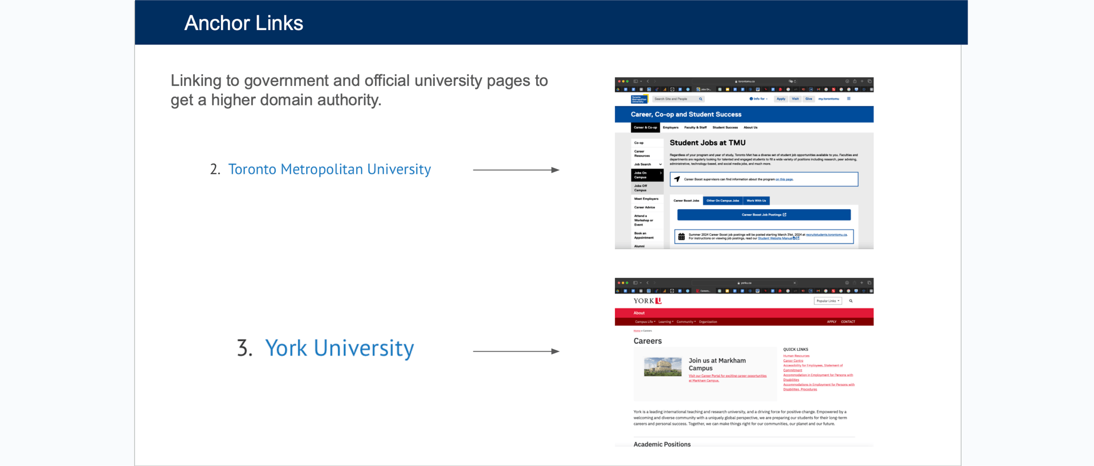Click the search icon on York page
This screenshot has width=1094, height=466.
point(851,301)
